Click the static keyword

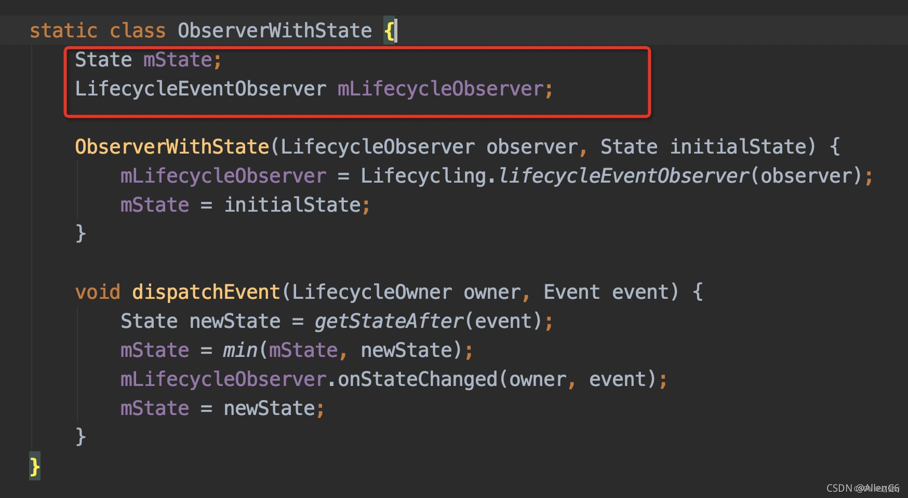click(63, 30)
